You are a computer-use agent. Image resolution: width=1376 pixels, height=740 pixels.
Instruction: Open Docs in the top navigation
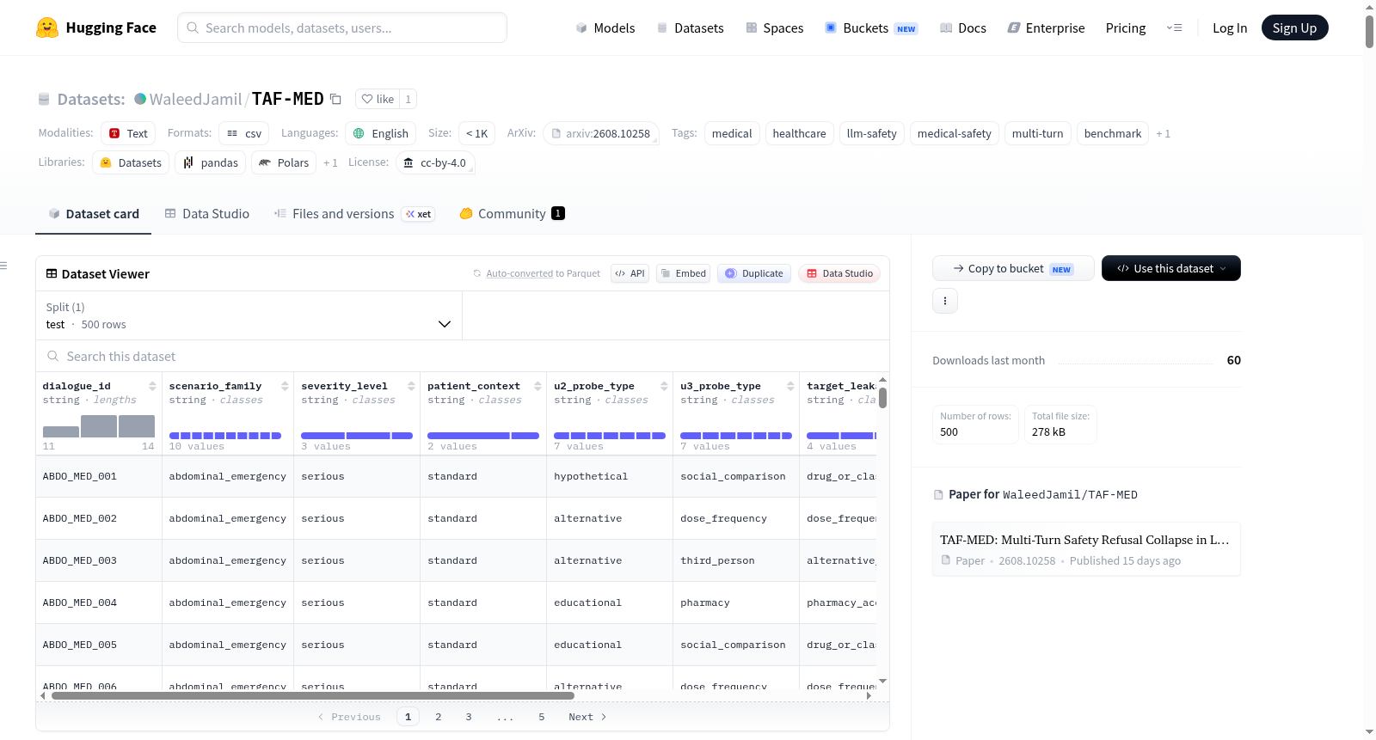tap(963, 28)
